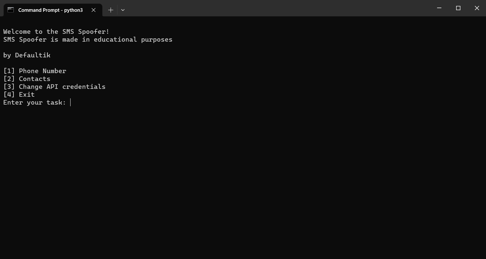Click the plus icon to add a tab
This screenshot has height=259, width=486.
(111, 10)
